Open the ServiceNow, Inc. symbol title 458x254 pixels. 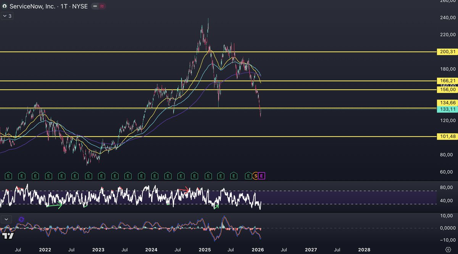click(x=48, y=6)
